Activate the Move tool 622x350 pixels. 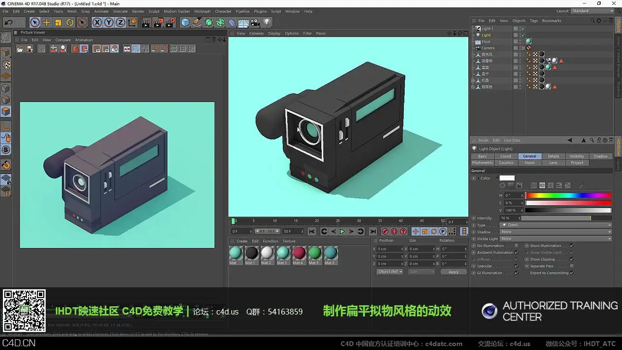pos(47,22)
